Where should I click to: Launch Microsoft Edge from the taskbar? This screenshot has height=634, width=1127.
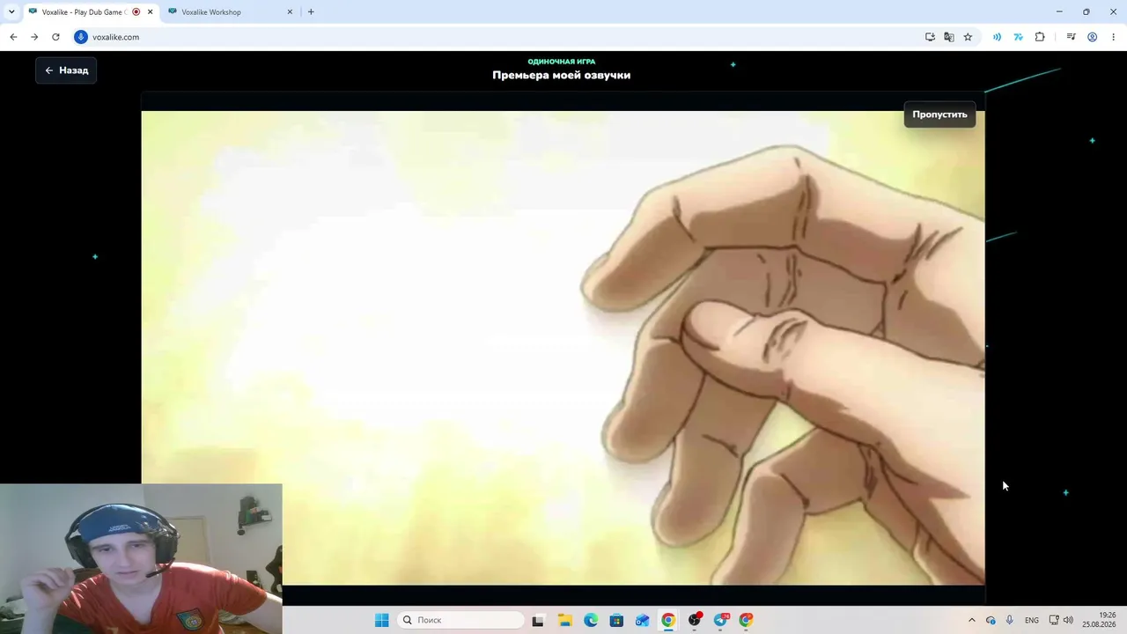[x=590, y=620]
